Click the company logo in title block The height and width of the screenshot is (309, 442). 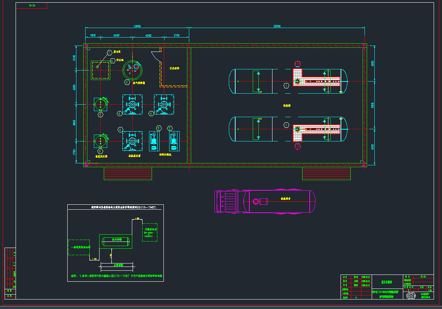pyautogui.click(x=411, y=296)
